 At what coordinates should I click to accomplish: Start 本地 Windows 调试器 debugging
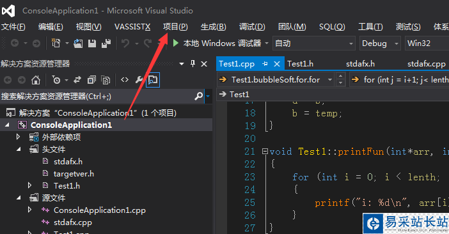pos(217,43)
